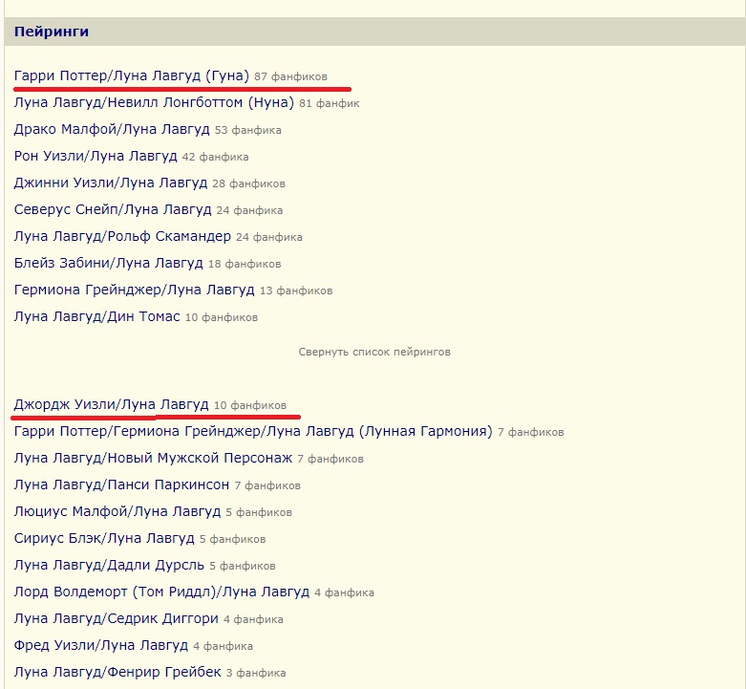Screen dimensions: 746x689
Task: Open the Драко Малфой/Луна Лавгуд pairing
Action: pos(112,129)
